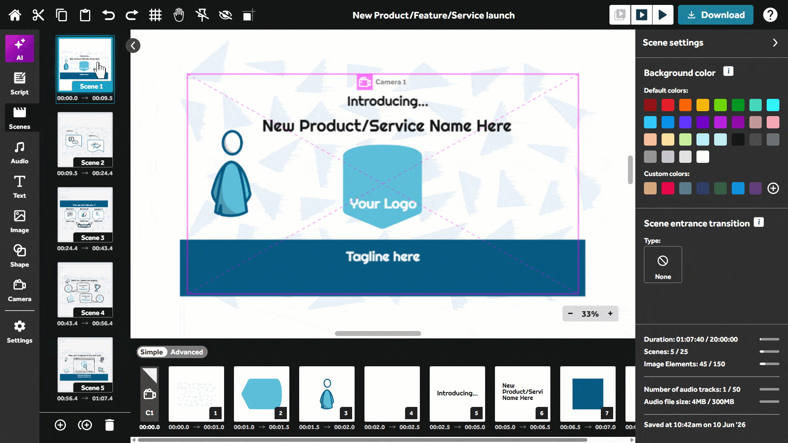788x443 pixels.
Task: Add a new scene with plus icon
Action: (x=60, y=425)
